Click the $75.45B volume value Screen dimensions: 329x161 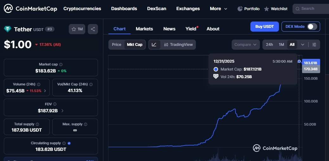click(15, 91)
